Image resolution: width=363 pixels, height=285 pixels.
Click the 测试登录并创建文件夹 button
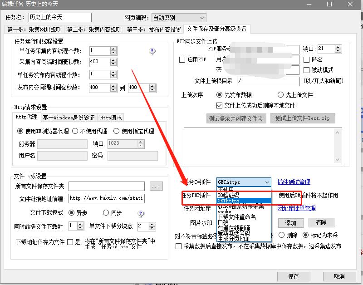(x=236, y=118)
